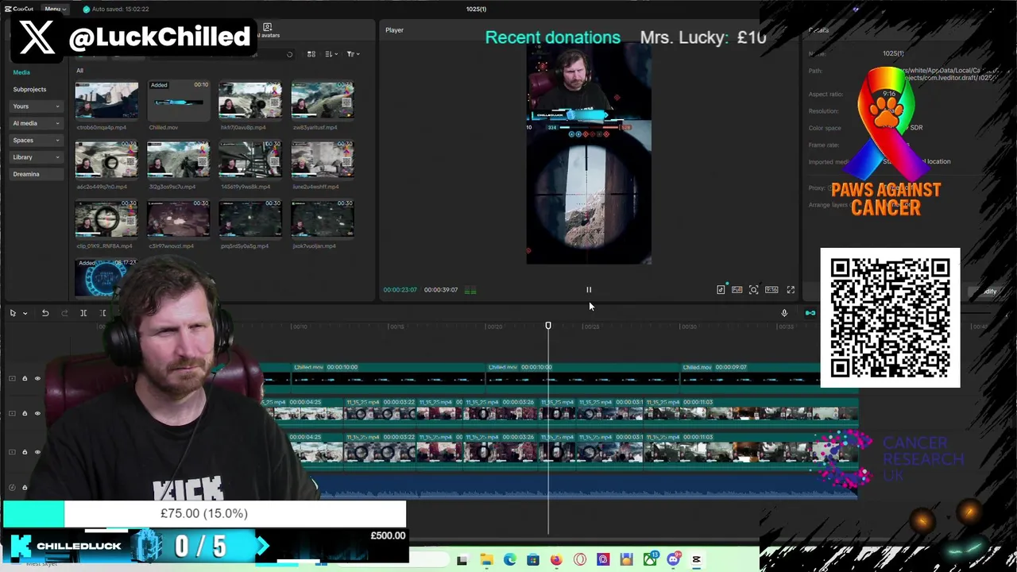Viewport: 1017px width, 572px height.
Task: Lock the audio track
Action: coord(25,488)
